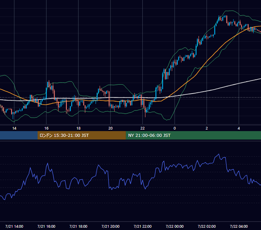Click the 7/21 22:00 time label

tap(143, 226)
